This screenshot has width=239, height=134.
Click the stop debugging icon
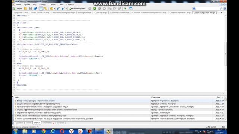click(104, 9)
